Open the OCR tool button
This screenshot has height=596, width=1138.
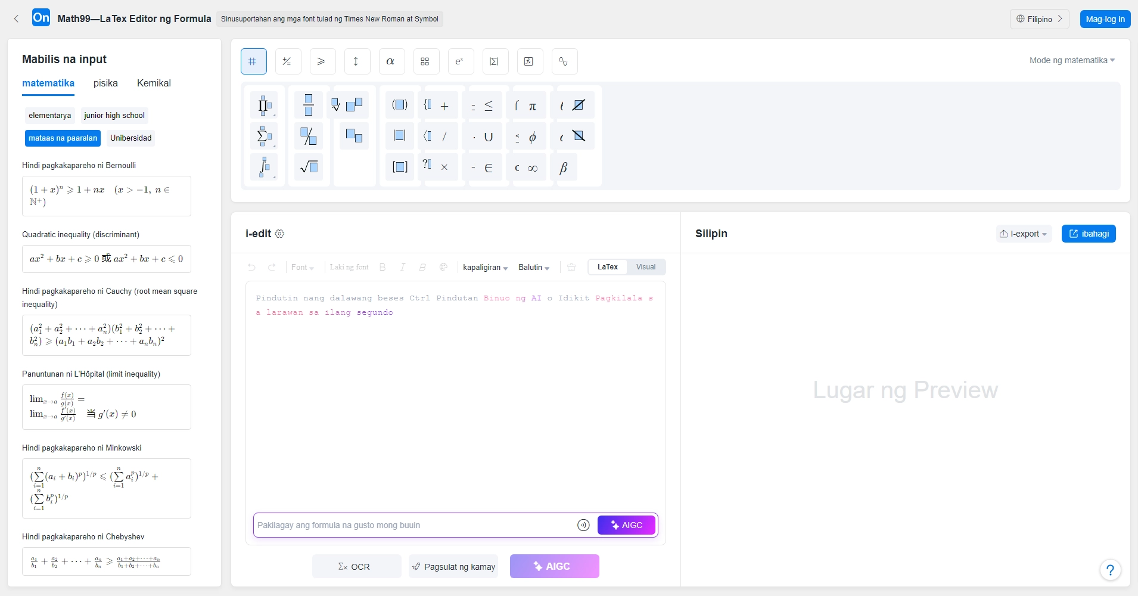pyautogui.click(x=356, y=566)
